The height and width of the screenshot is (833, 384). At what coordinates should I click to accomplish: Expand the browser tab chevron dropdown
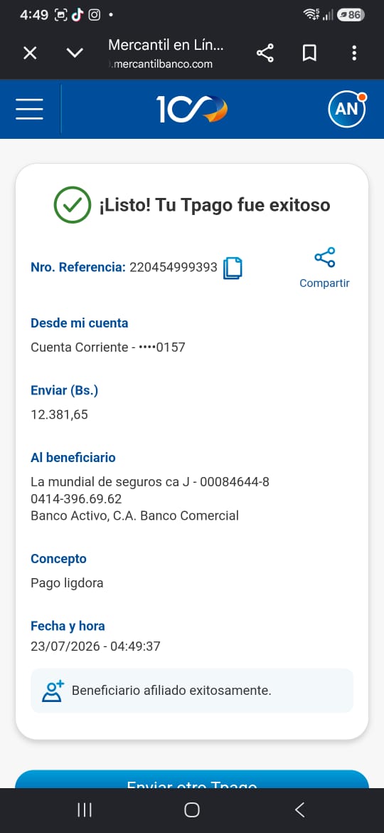click(x=75, y=53)
